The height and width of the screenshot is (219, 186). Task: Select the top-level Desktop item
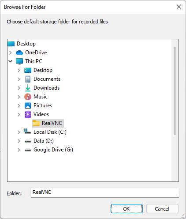(x=22, y=44)
